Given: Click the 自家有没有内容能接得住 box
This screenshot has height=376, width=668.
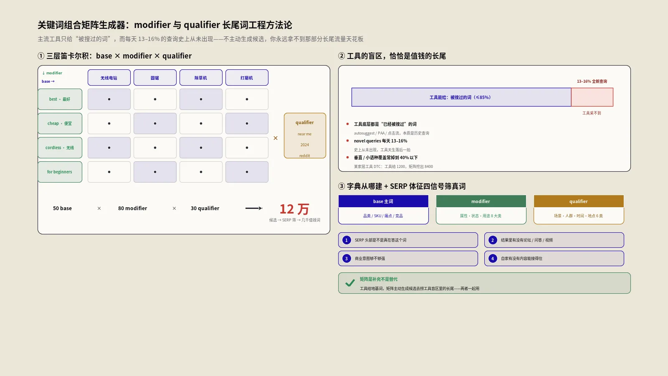Looking at the screenshot, I should [x=554, y=259].
